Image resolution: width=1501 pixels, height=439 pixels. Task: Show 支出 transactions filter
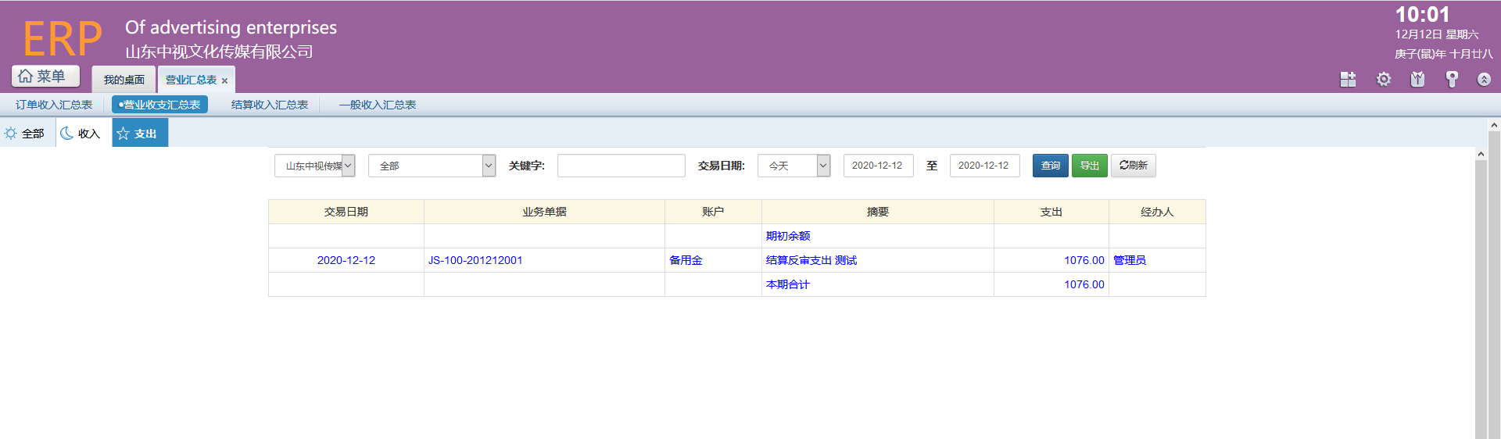140,134
